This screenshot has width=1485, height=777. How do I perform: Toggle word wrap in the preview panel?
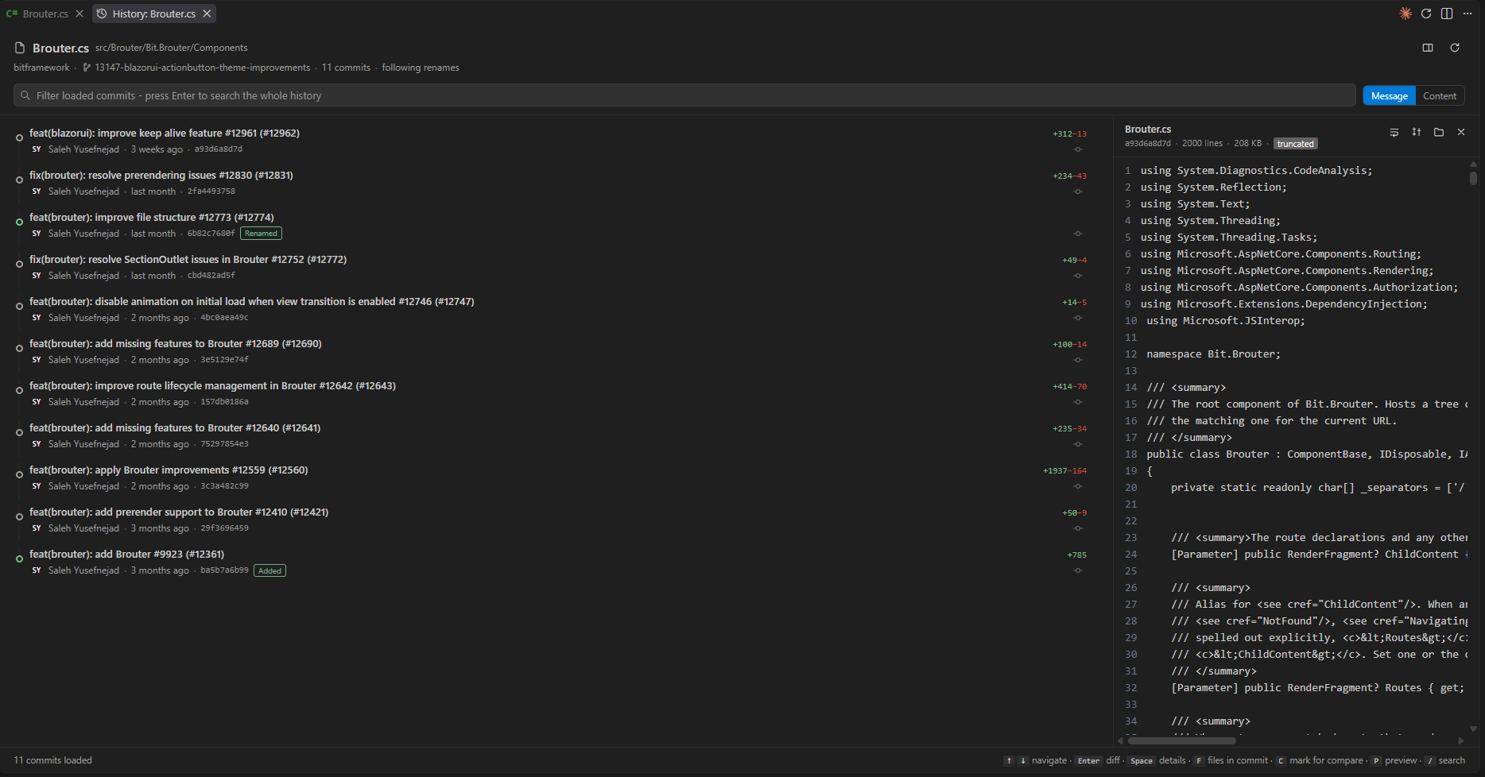click(1394, 132)
